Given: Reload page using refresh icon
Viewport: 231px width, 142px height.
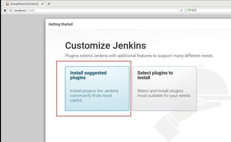Looking at the screenshot, I should pyautogui.click(x=182, y=10).
